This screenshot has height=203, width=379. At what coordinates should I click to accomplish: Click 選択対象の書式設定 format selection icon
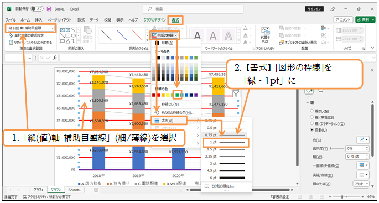pyautogui.click(x=11, y=35)
